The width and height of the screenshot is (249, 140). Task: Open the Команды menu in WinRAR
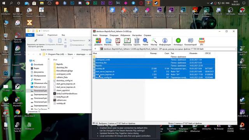click(x=103, y=35)
